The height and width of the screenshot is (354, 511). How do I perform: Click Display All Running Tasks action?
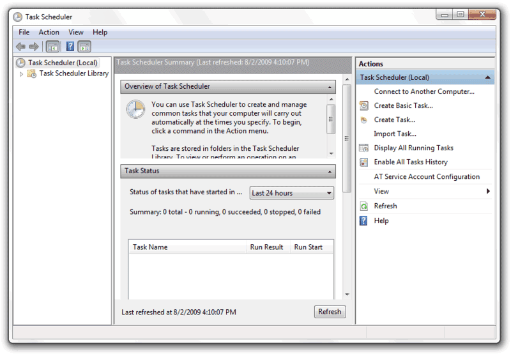click(413, 148)
